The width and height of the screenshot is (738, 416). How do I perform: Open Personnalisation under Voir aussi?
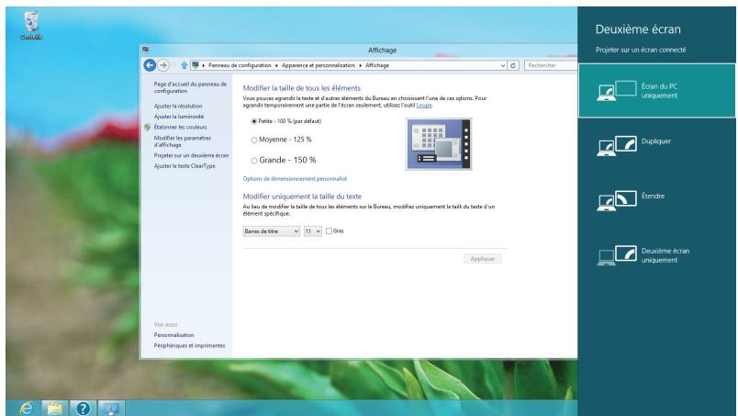[x=173, y=335]
